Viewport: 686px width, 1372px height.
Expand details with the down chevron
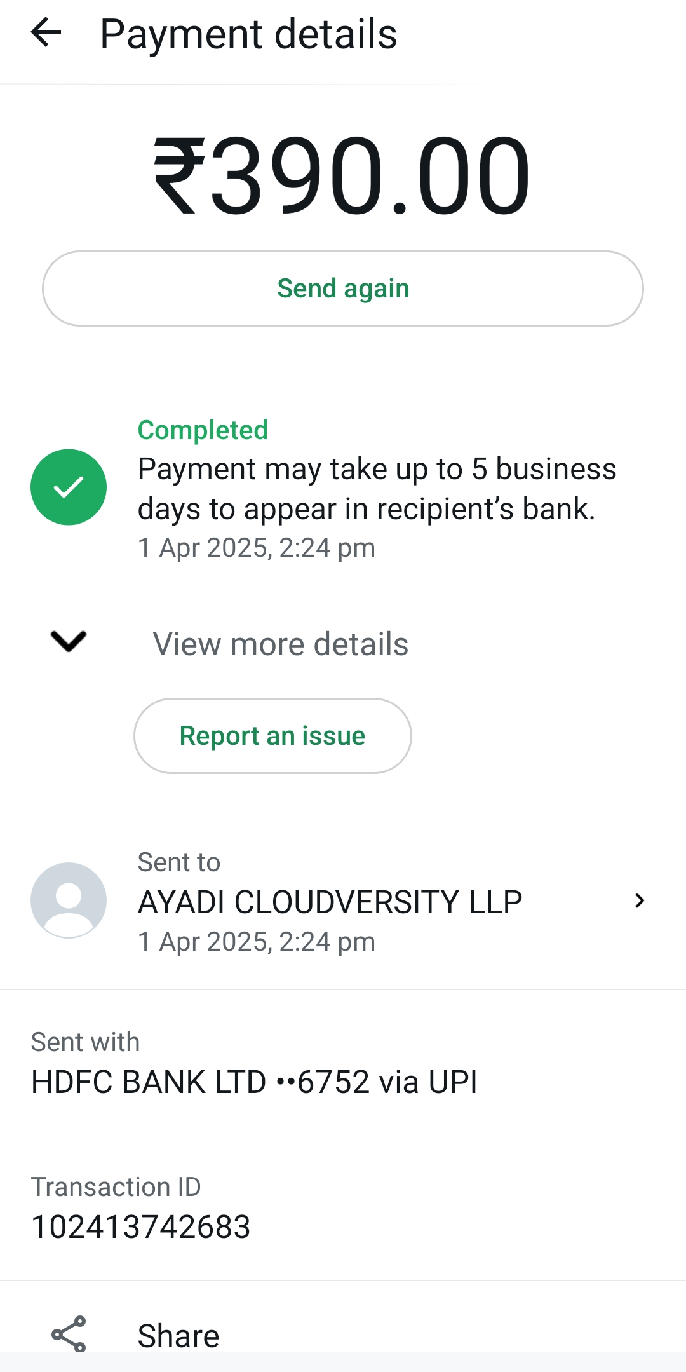(x=69, y=642)
